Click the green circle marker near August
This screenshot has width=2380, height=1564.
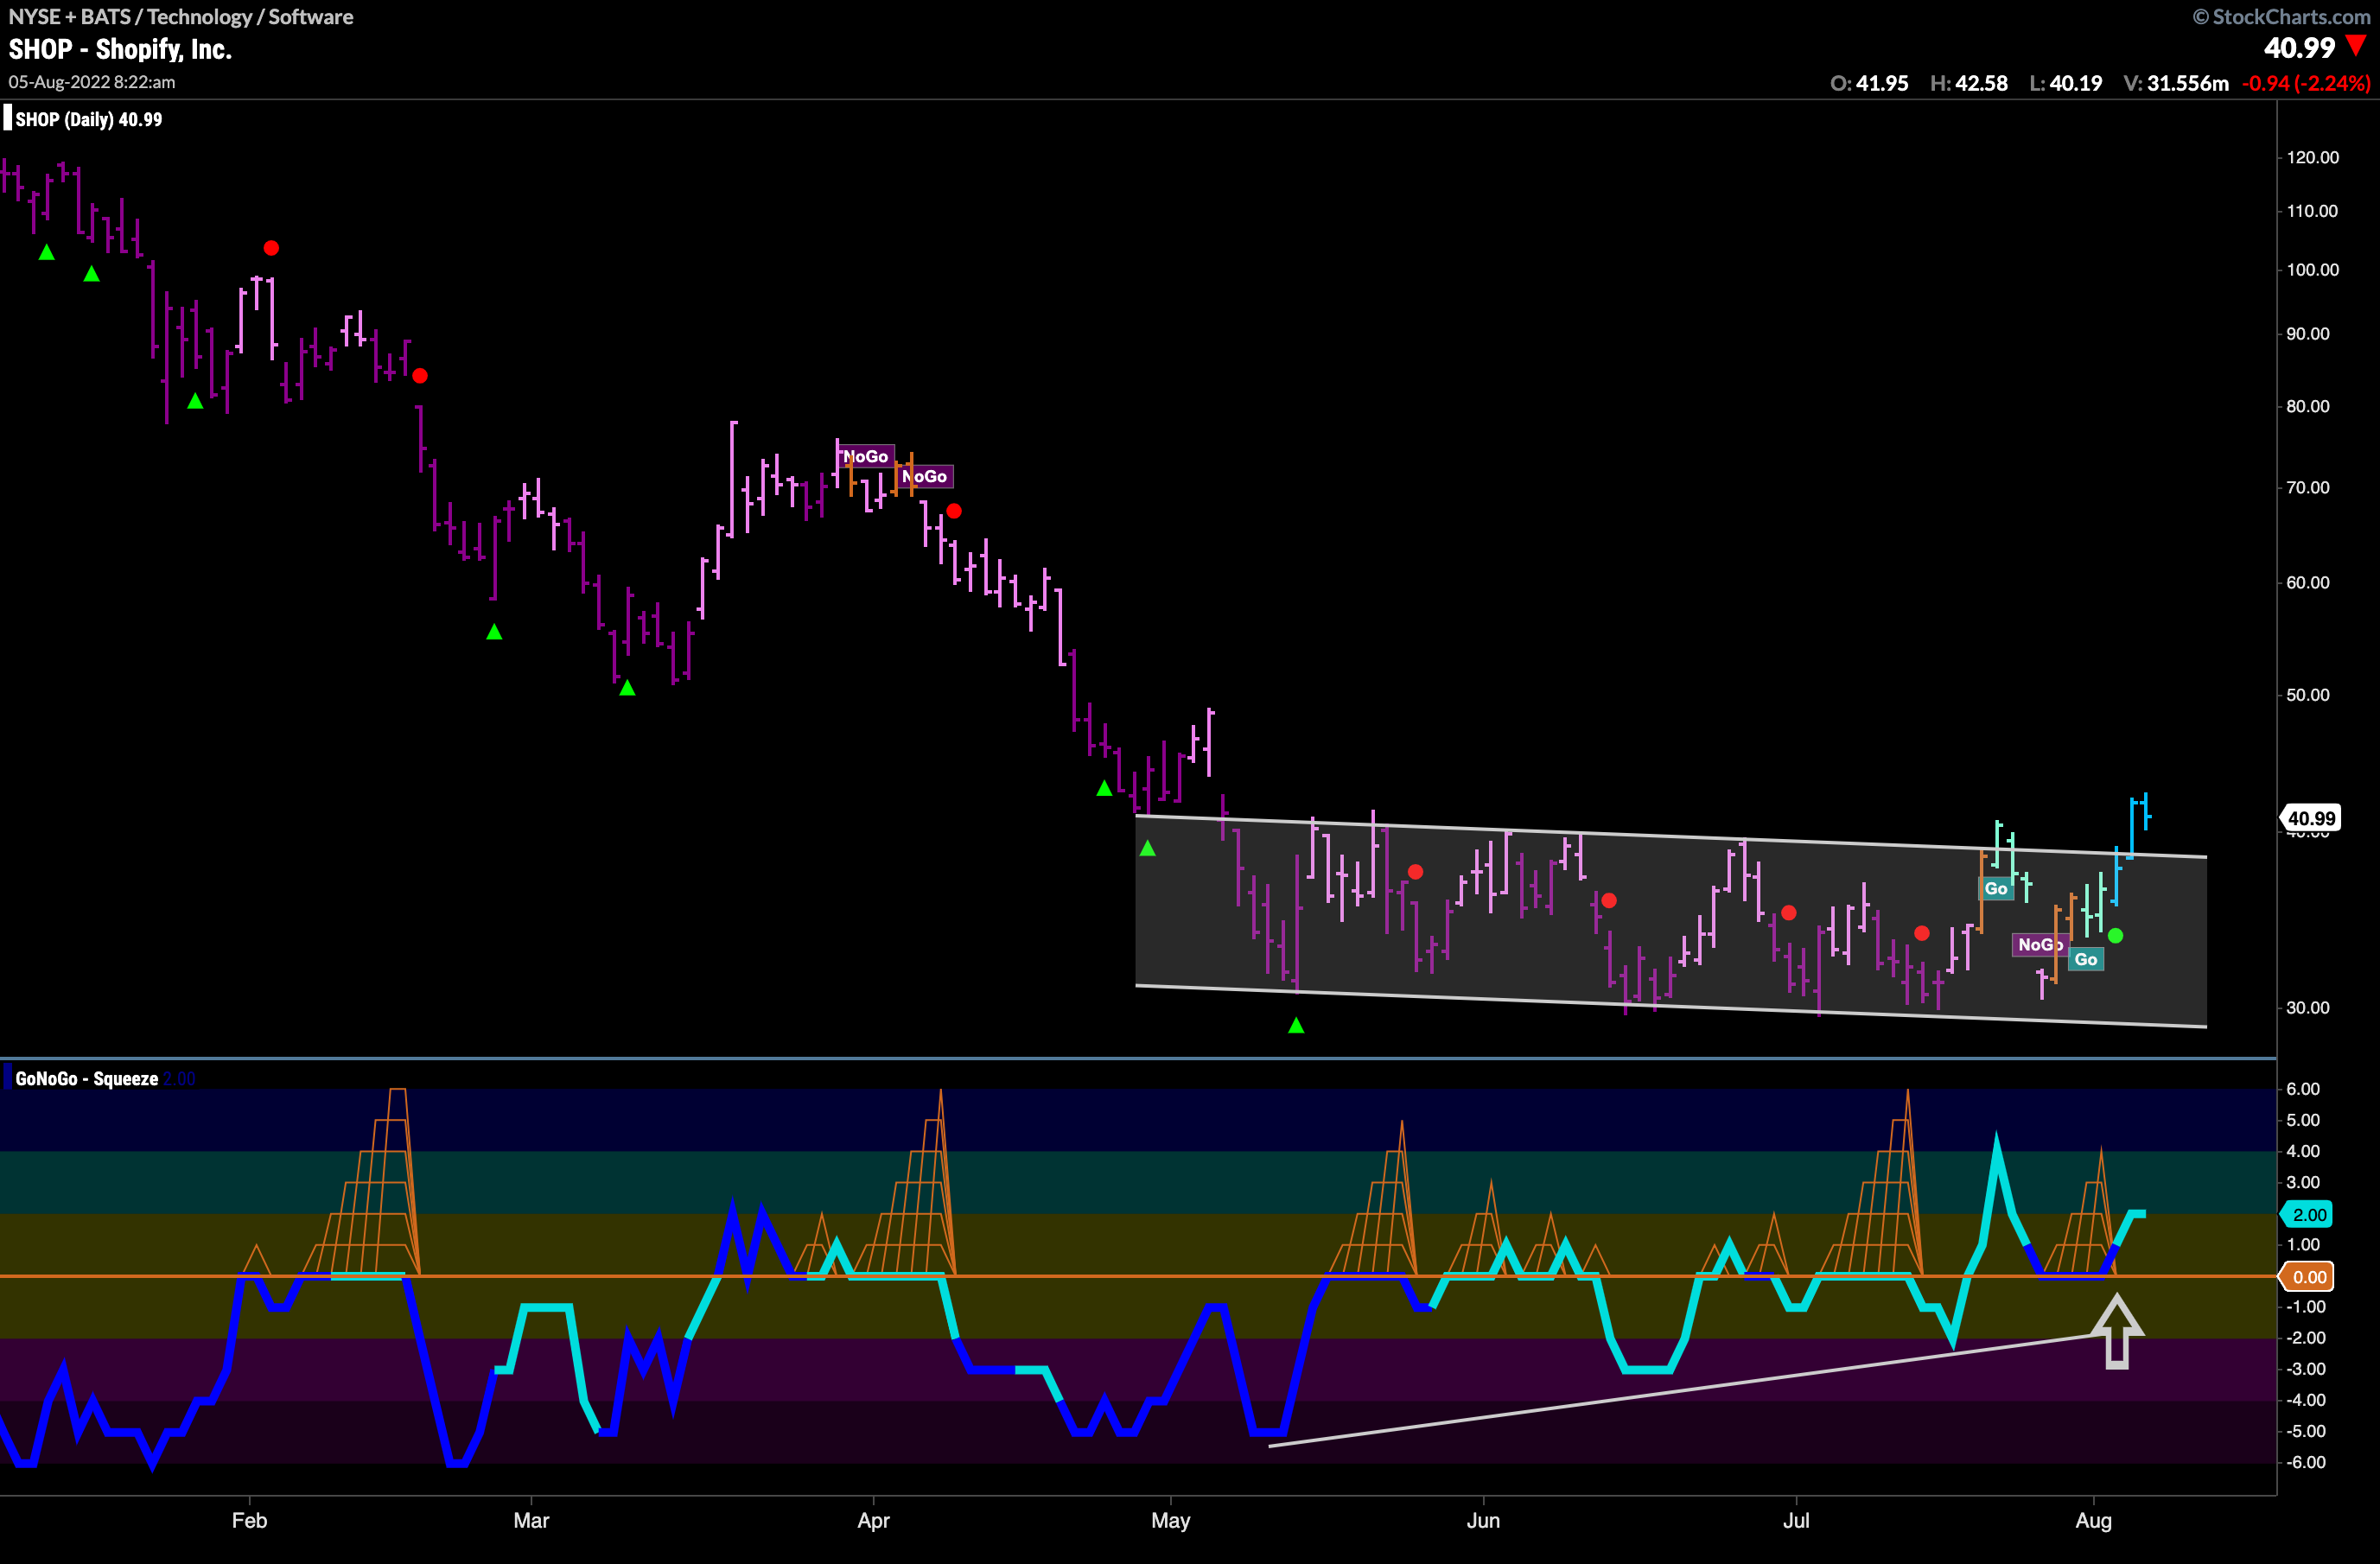2115,936
